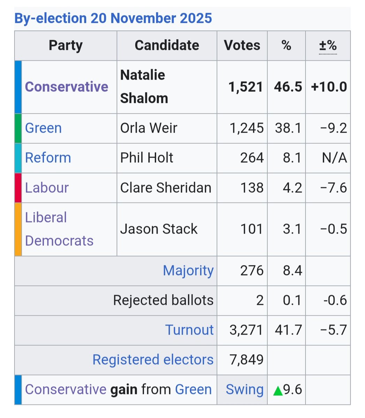Open the Reform party link
Screen dimensions: 365x418
click(48, 158)
